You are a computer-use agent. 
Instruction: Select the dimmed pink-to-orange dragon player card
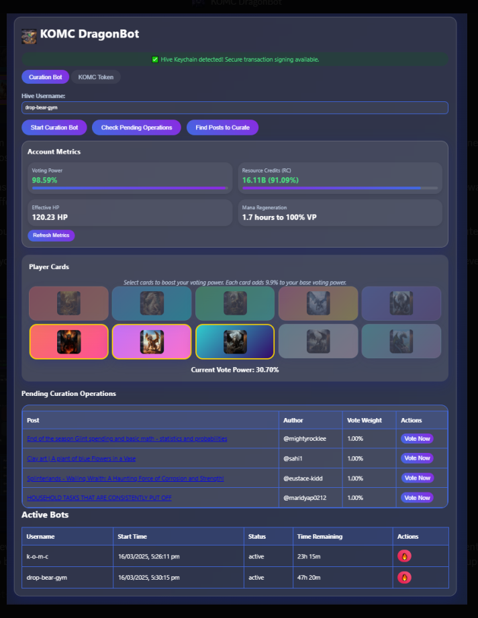pyautogui.click(x=318, y=303)
